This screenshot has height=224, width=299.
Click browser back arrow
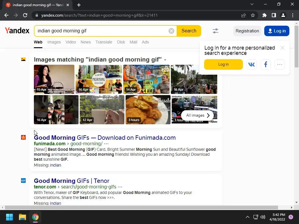(6, 15)
